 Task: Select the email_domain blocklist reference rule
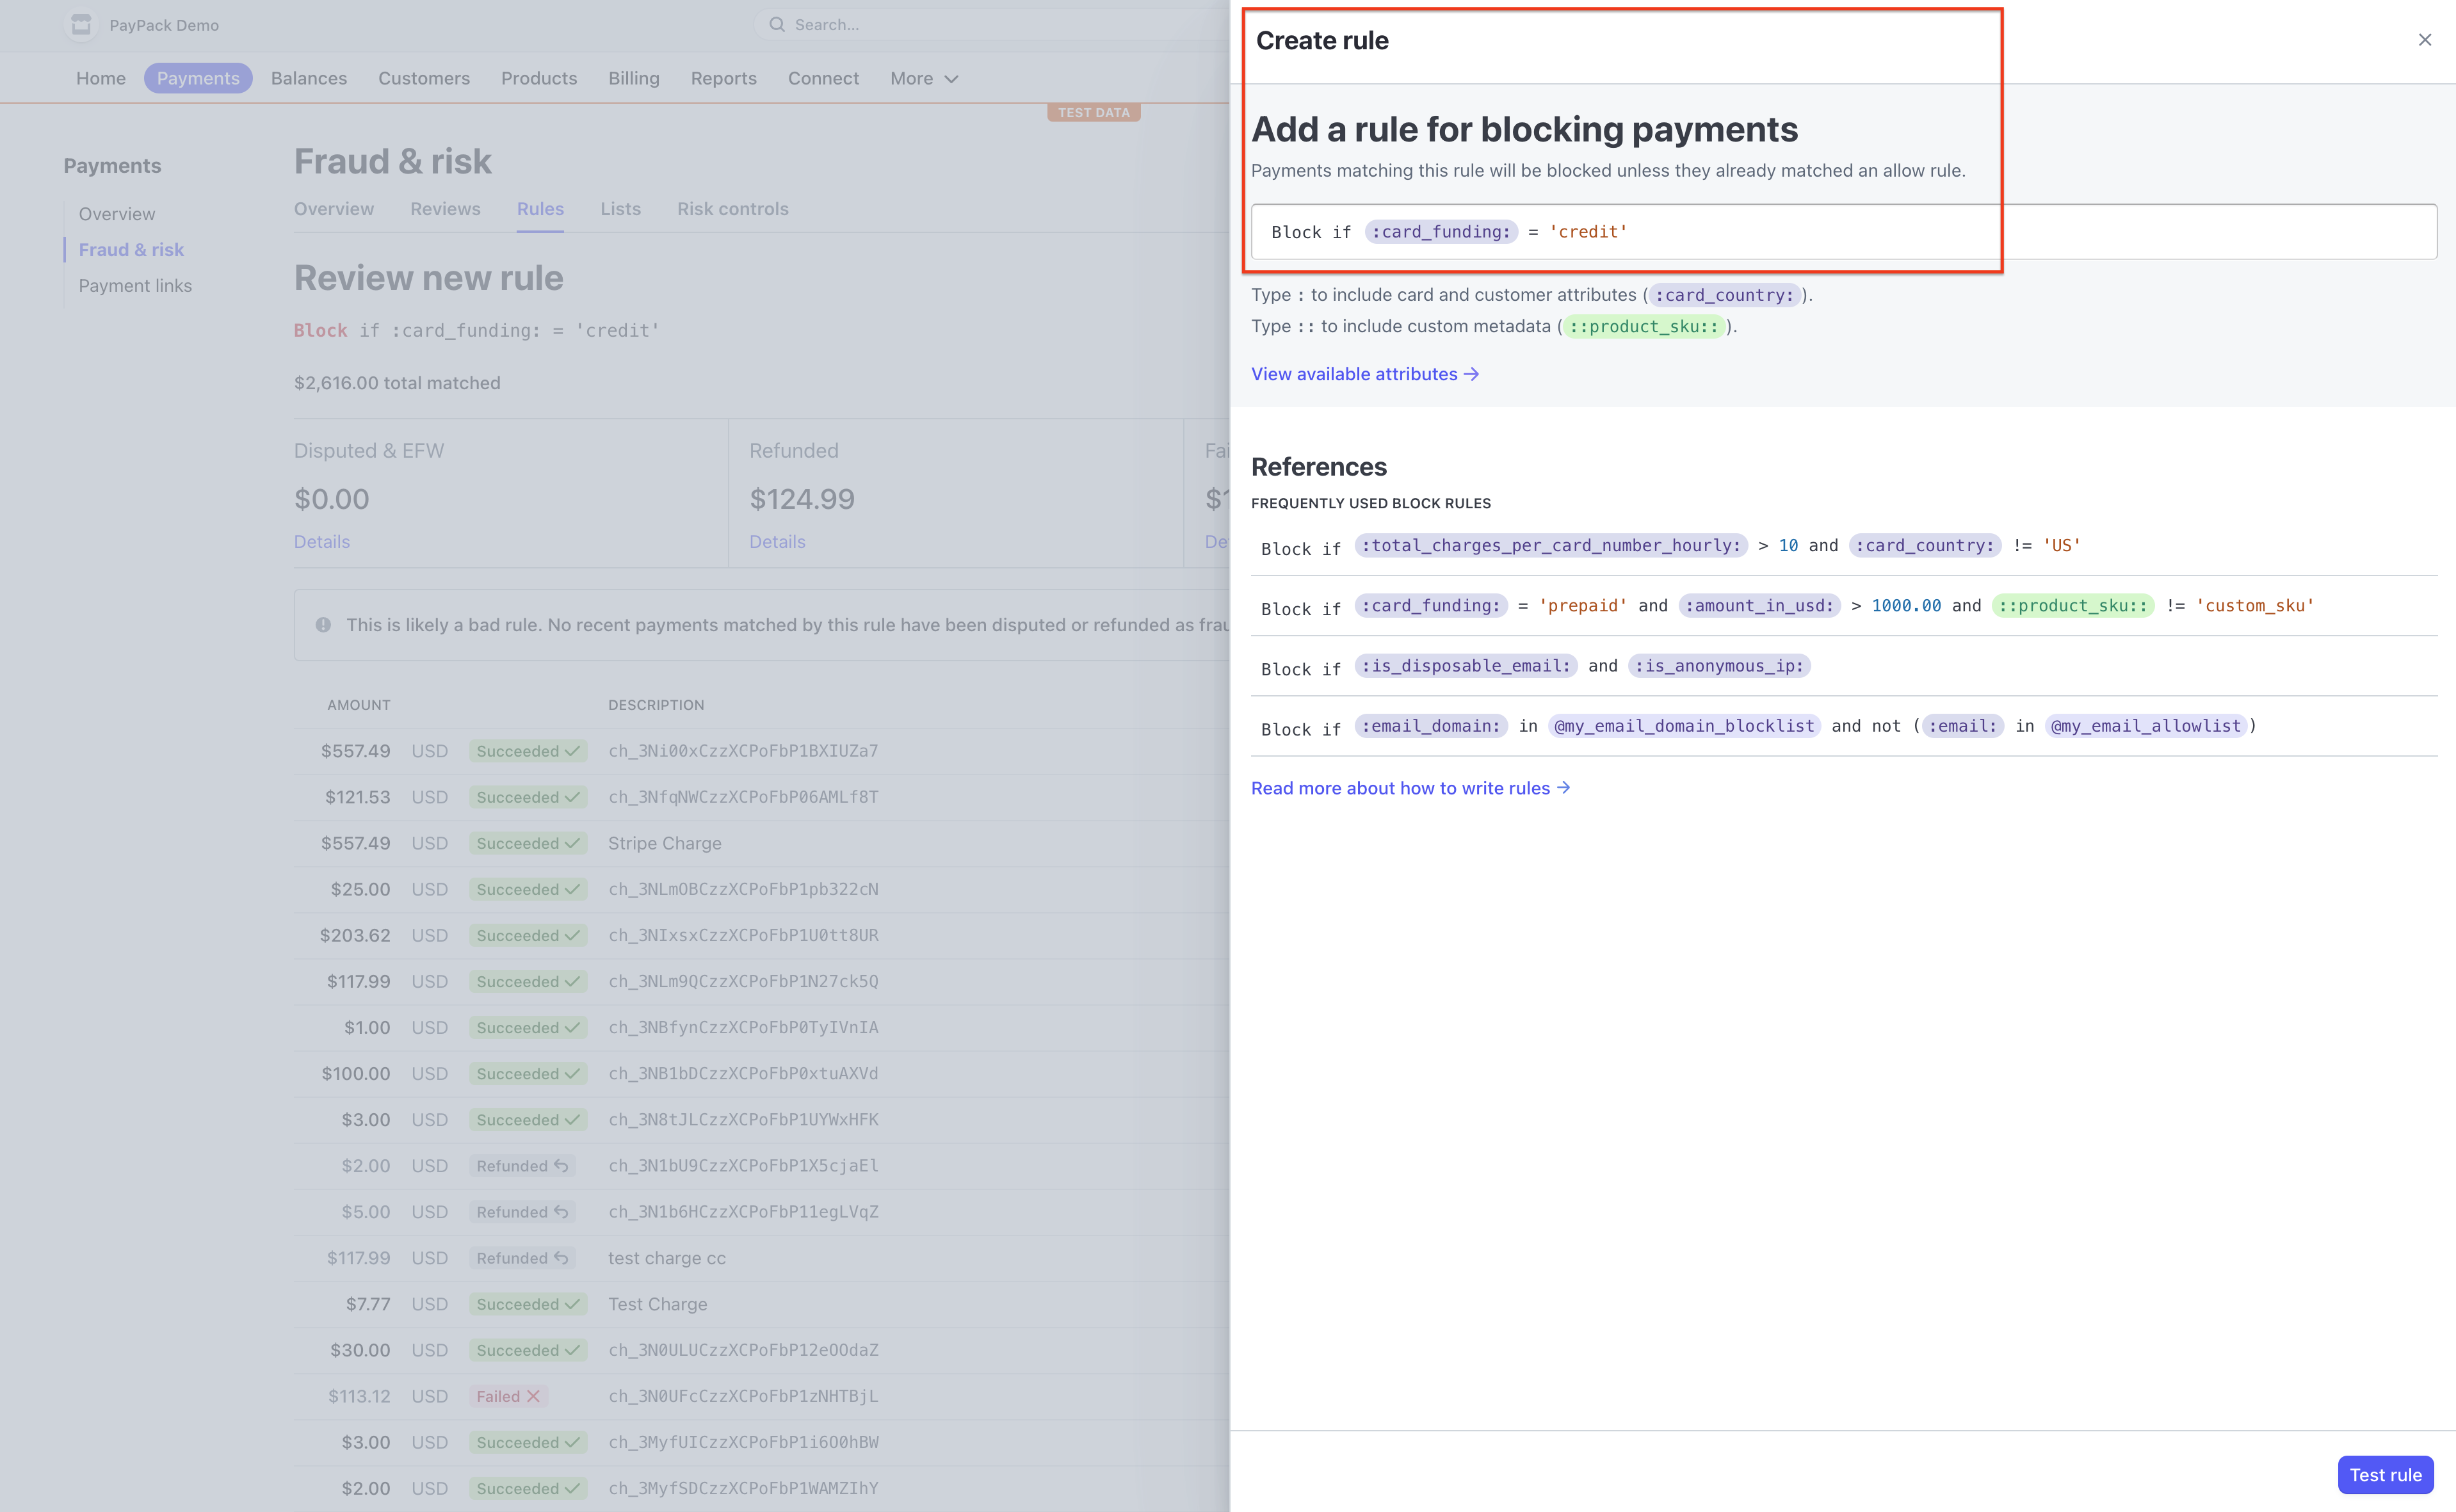tap(1844, 726)
